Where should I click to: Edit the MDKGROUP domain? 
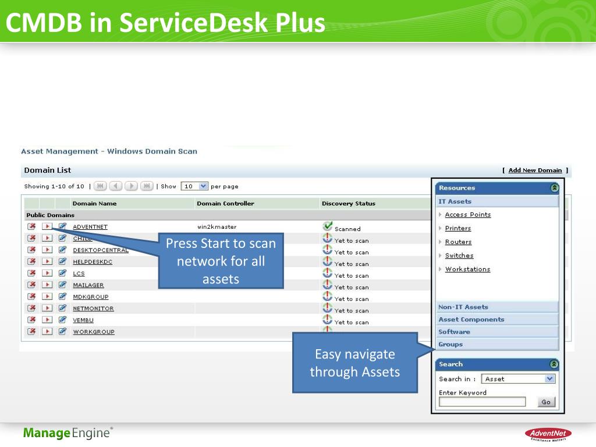62,296
